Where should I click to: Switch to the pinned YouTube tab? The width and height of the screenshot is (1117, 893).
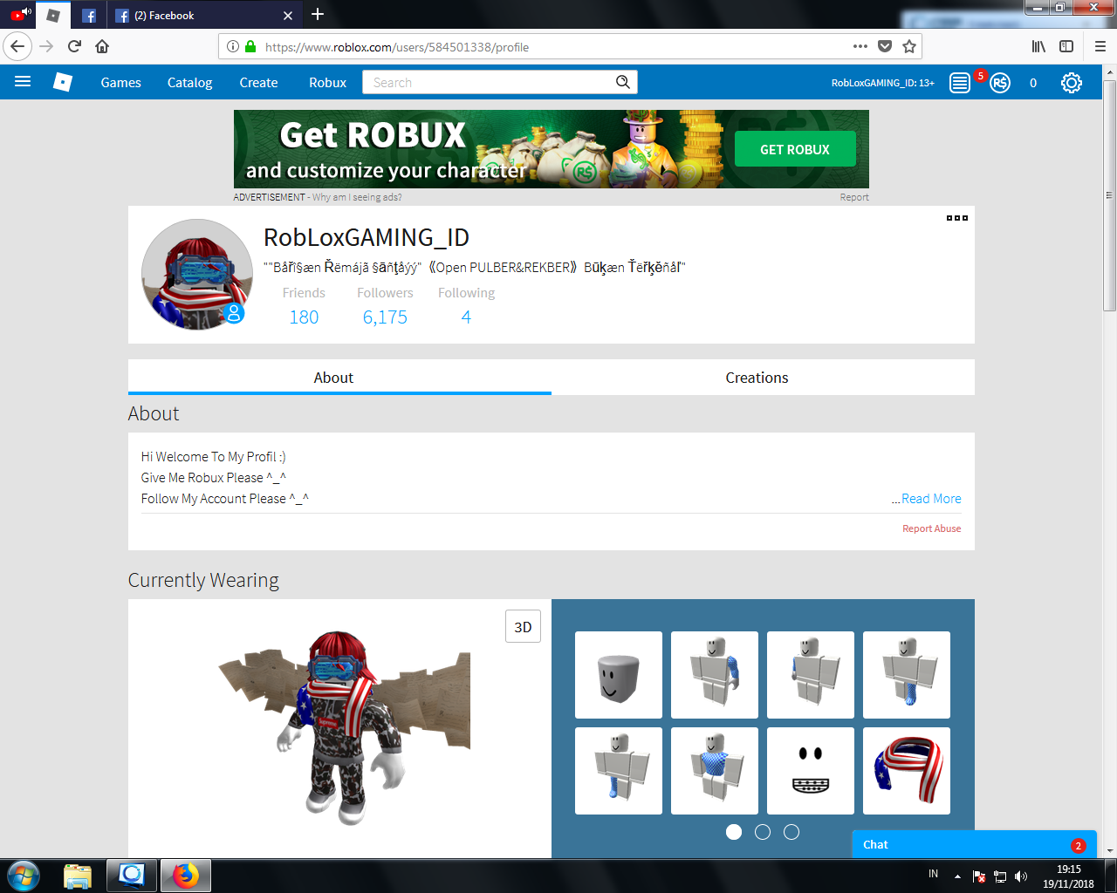(19, 15)
